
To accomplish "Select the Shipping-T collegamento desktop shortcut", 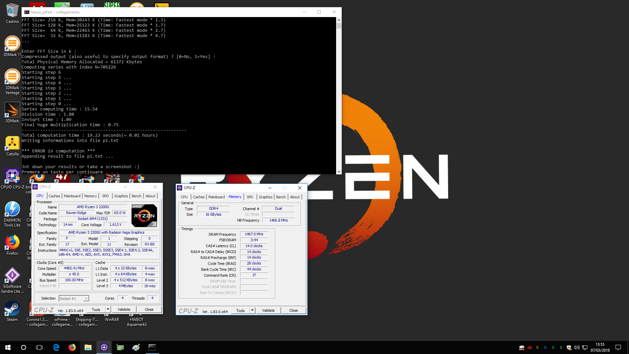I will 87,321.
